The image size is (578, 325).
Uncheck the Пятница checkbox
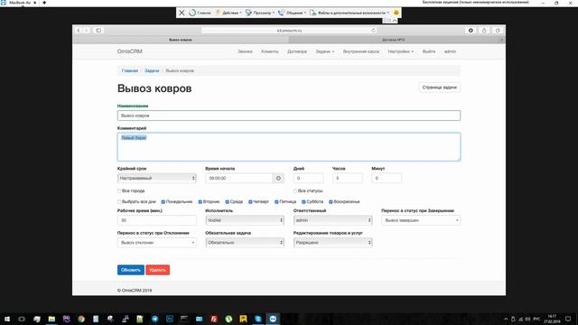(276, 202)
